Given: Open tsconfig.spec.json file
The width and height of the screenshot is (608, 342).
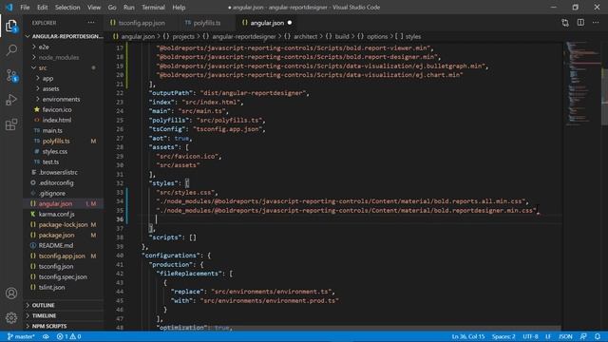Looking at the screenshot, I should 63,277.
